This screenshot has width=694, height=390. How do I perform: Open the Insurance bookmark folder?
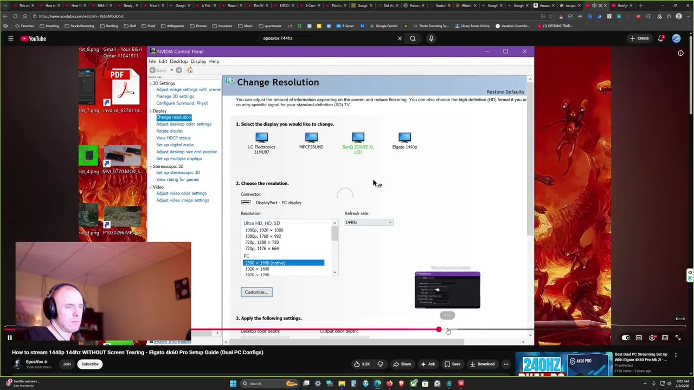[222, 26]
